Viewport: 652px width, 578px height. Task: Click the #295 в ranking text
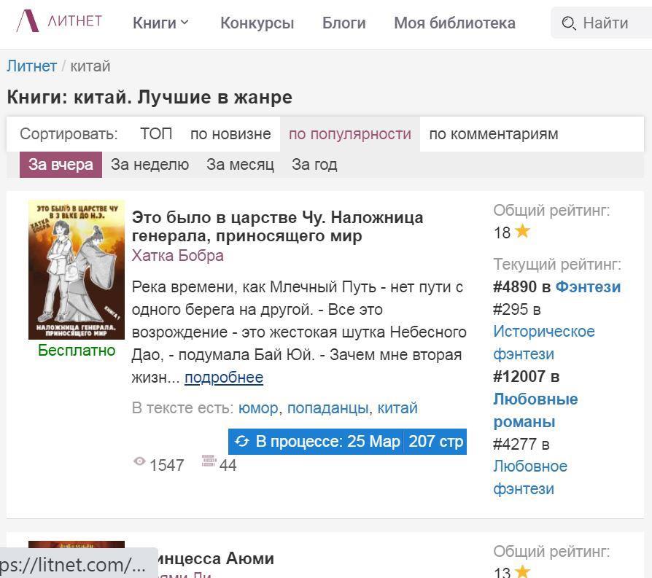coord(517,309)
